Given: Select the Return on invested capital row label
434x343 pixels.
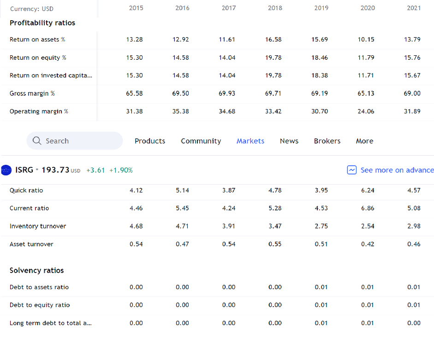Looking at the screenshot, I should click(51, 76).
